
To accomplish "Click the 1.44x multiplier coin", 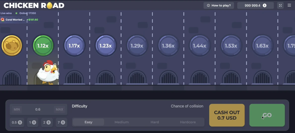I will (x=200, y=46).
